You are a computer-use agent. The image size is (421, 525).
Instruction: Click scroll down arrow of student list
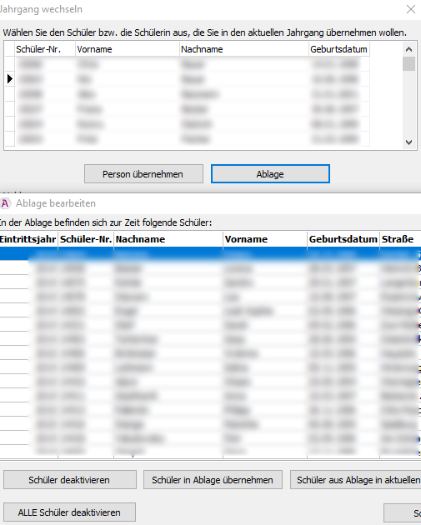[x=408, y=142]
